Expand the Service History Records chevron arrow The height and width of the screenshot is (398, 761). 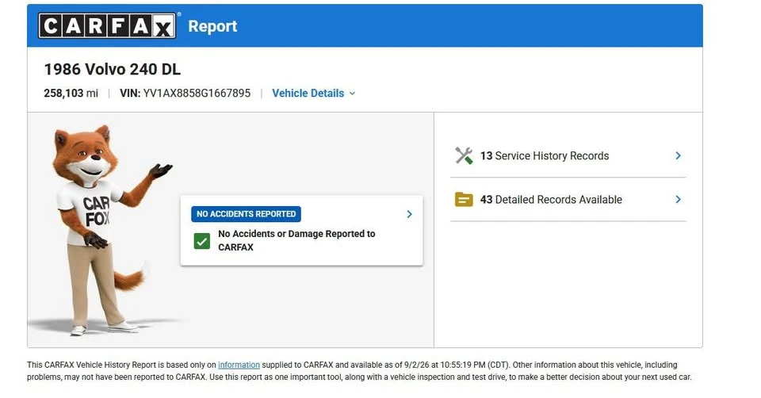[678, 156]
